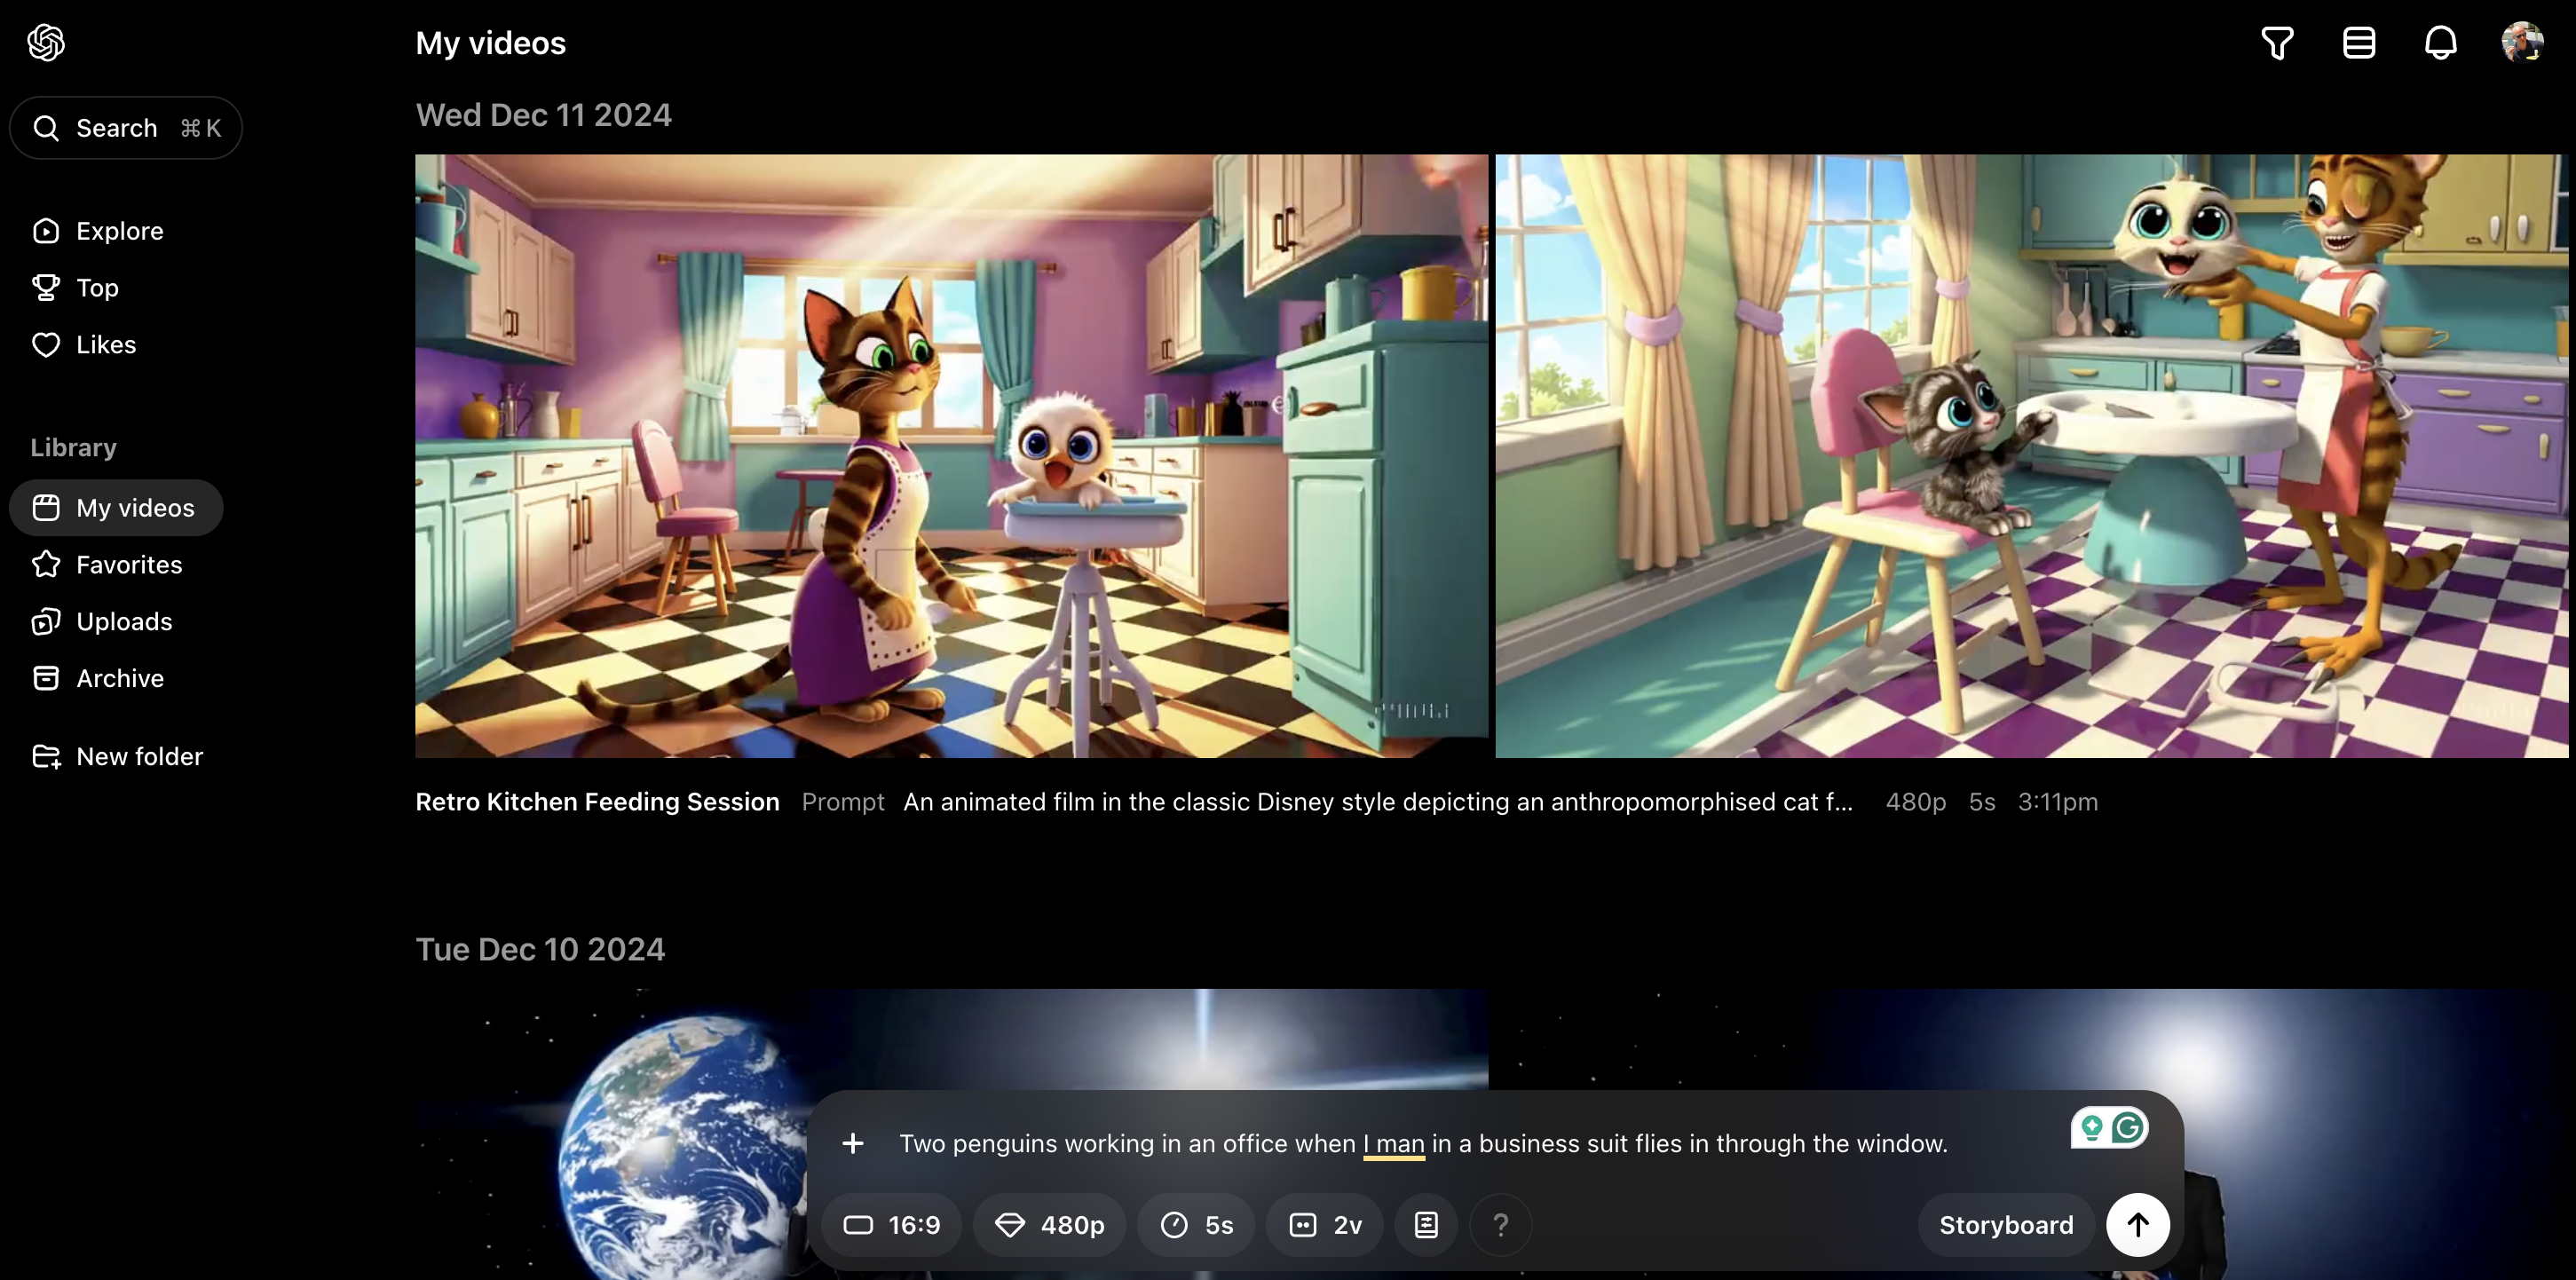
Task: Click the OpenAI logo icon
Action: coord(46,42)
